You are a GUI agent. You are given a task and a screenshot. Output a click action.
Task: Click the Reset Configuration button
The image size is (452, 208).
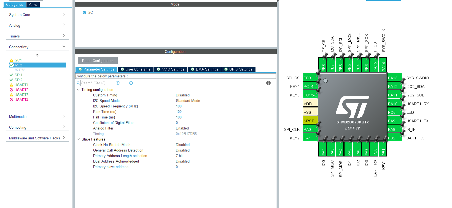(98, 61)
